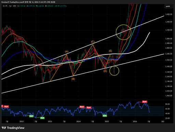Select the (E) wave label

110,51
